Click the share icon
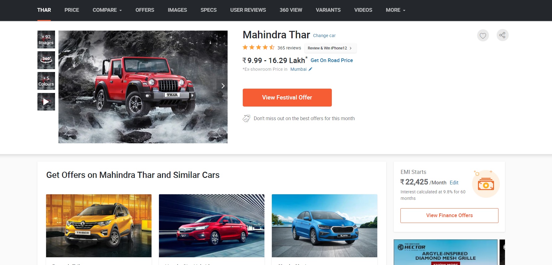This screenshot has height=265, width=552. click(x=503, y=35)
